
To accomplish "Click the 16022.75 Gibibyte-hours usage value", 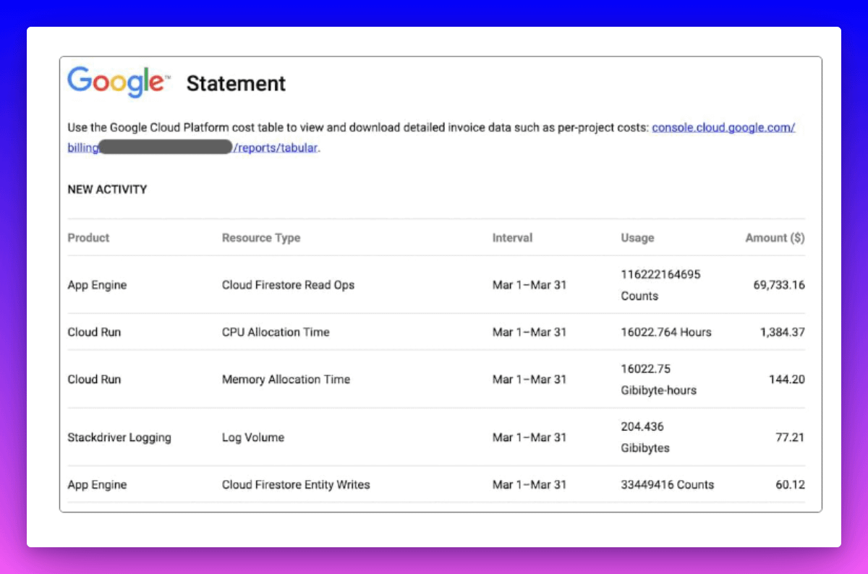I will click(658, 380).
